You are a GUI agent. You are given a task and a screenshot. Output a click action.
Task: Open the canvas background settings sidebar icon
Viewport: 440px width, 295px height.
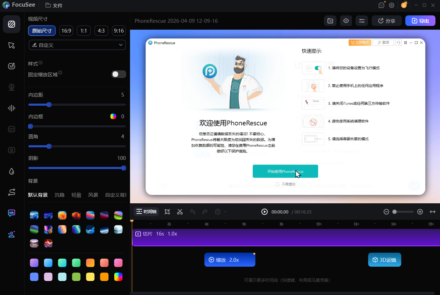click(x=12, y=24)
